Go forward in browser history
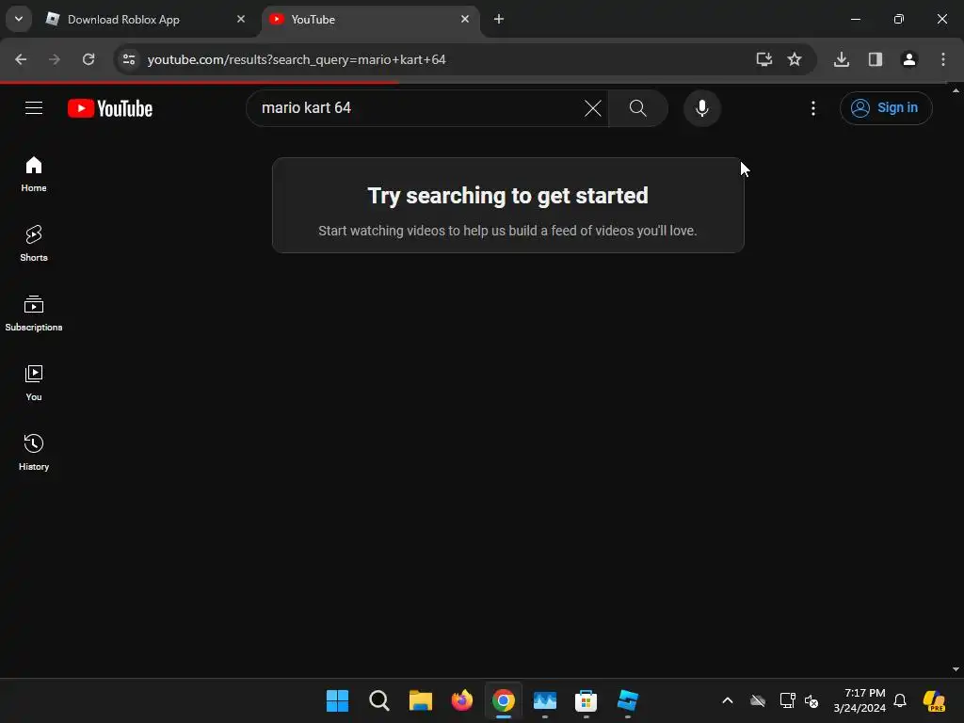Screen dimensions: 964x723 pyautogui.click(x=55, y=59)
